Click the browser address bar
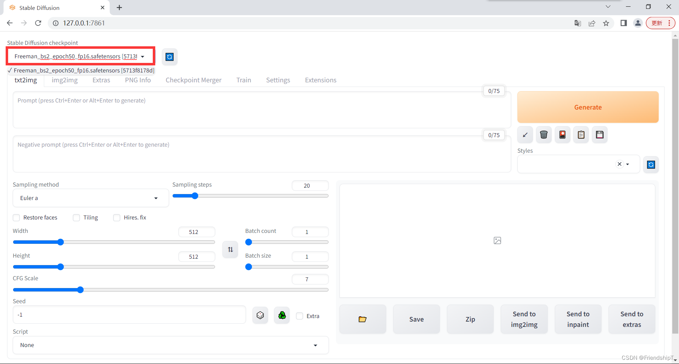 (311, 23)
